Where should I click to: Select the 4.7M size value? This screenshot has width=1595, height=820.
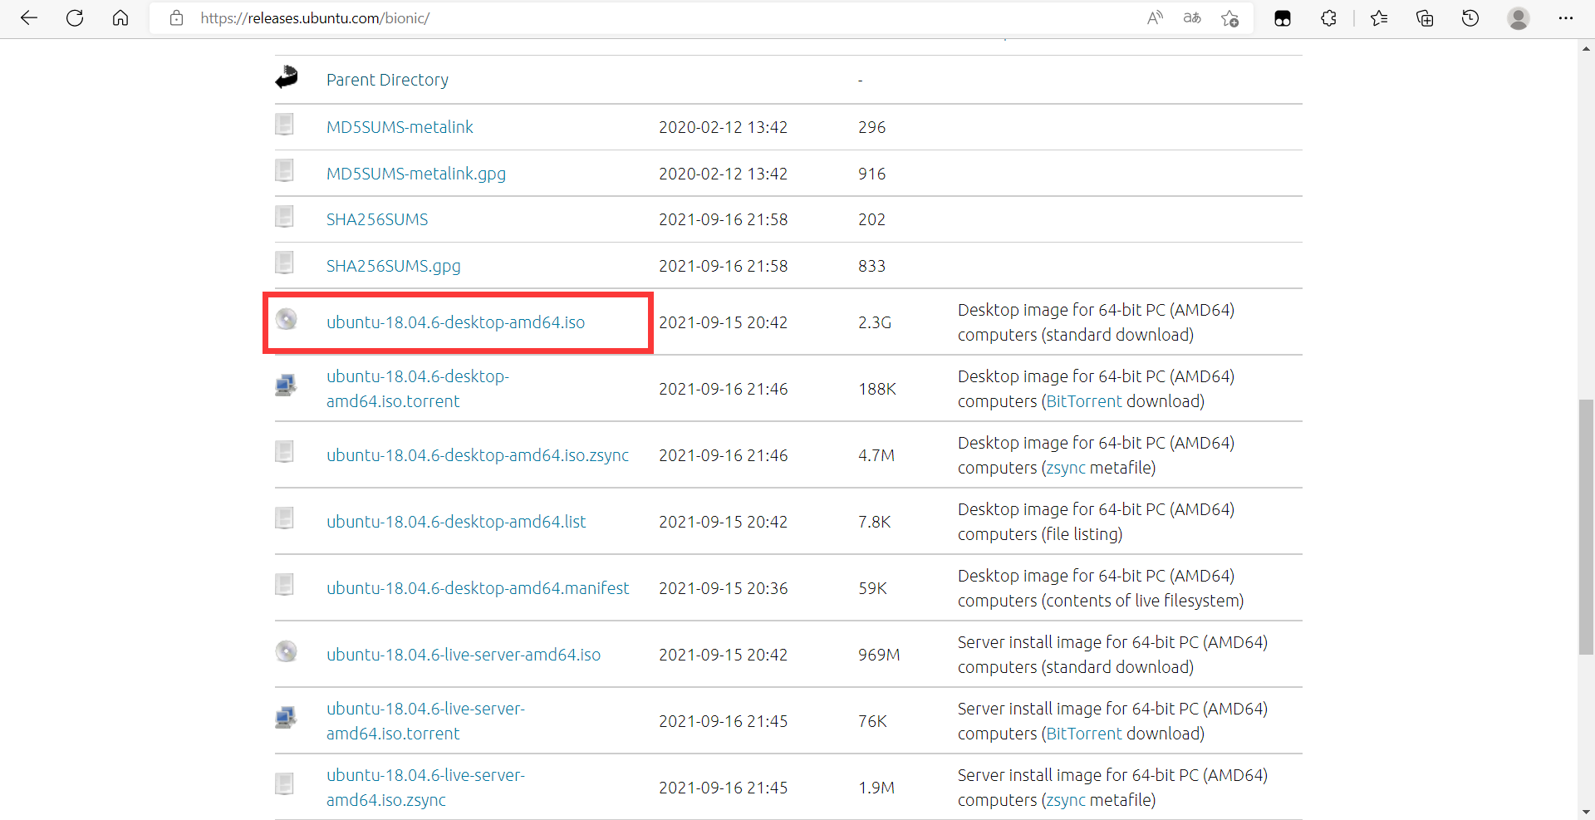(x=876, y=455)
